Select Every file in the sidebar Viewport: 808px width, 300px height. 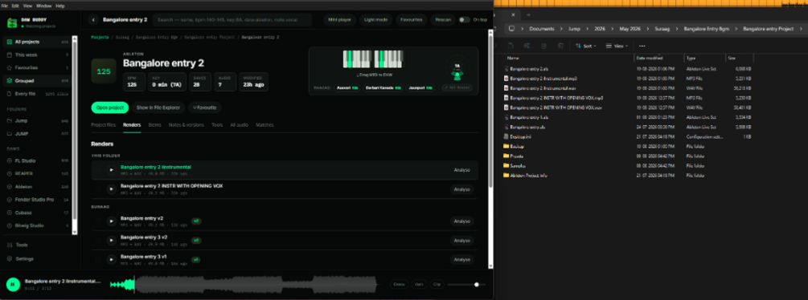tap(37, 94)
